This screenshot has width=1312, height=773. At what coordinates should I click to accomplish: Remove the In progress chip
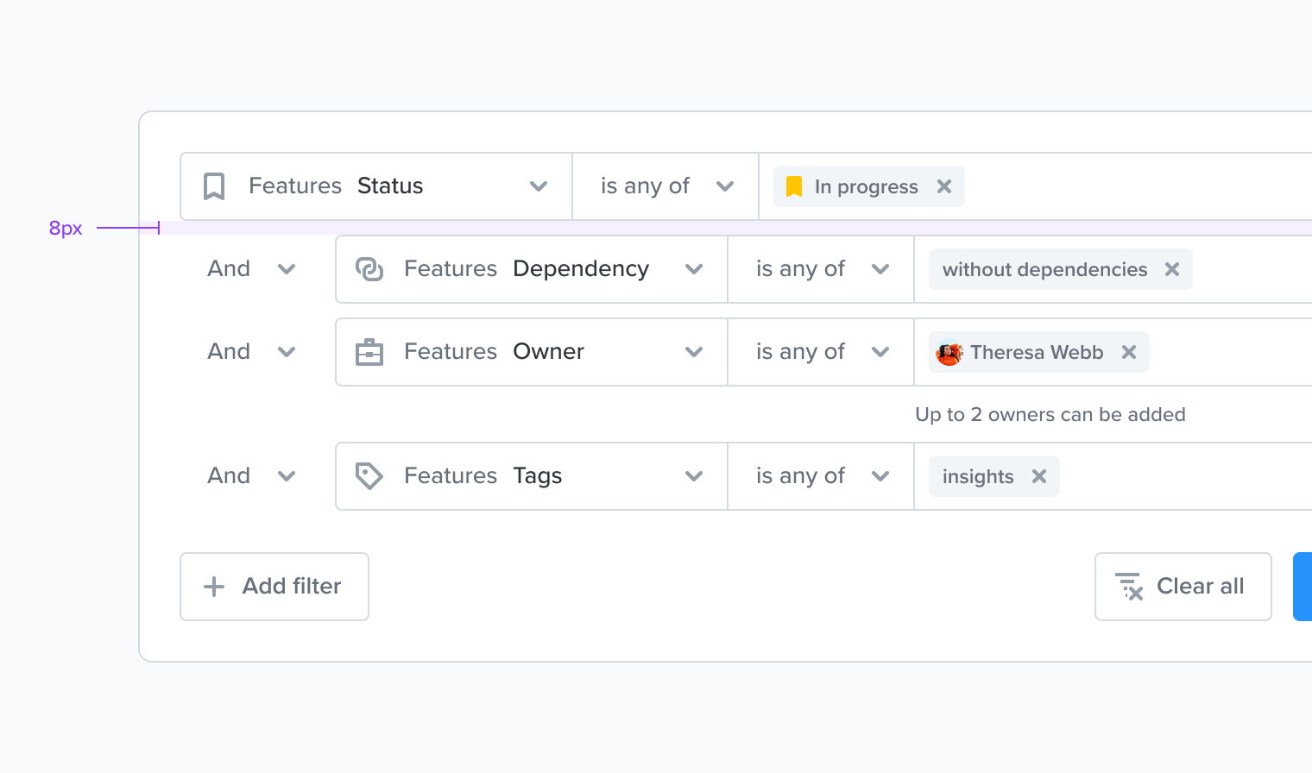(944, 186)
